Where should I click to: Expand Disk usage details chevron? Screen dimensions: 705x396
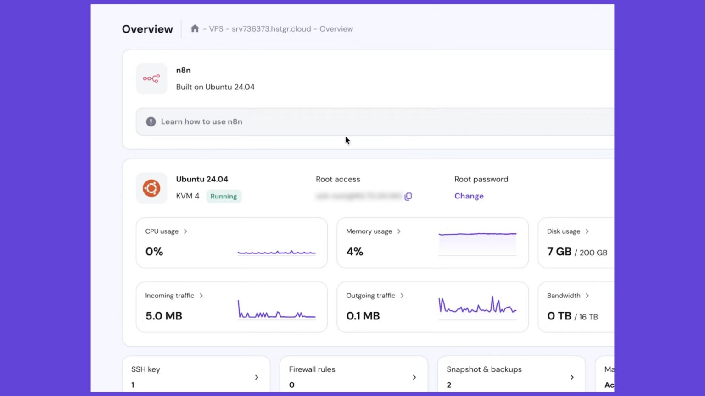click(587, 231)
